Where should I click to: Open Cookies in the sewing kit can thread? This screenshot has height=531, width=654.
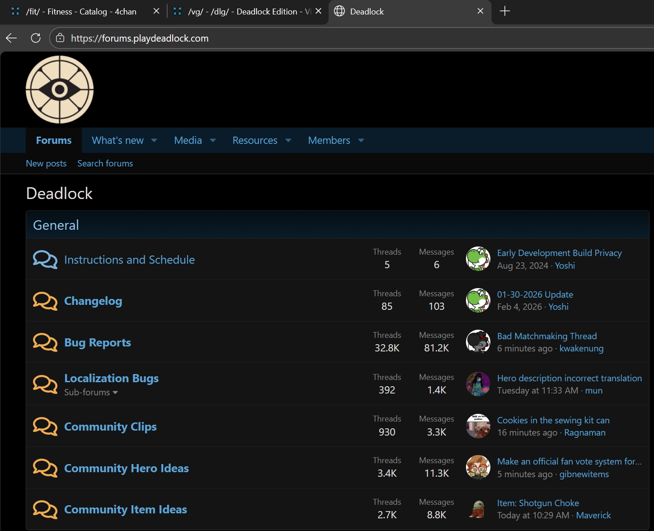coord(553,420)
